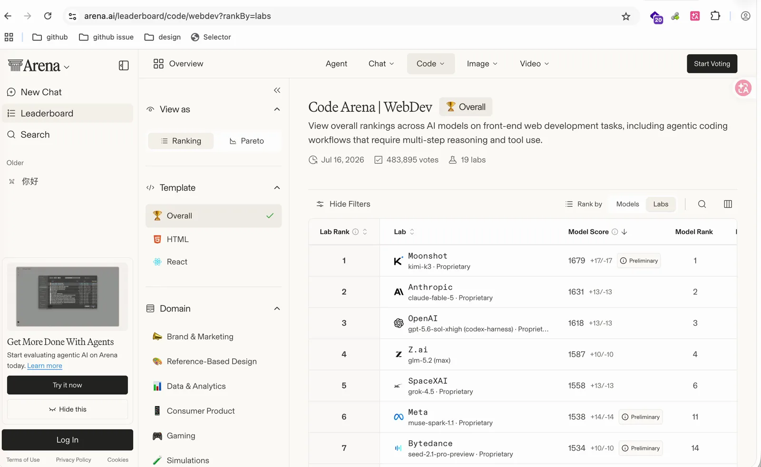Switch view to Pareto
The image size is (761, 467).
point(247,141)
